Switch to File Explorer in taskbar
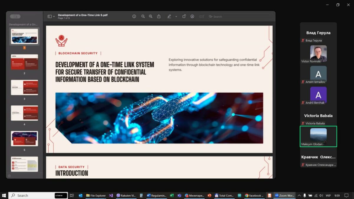The image size is (354, 199). [96, 195]
